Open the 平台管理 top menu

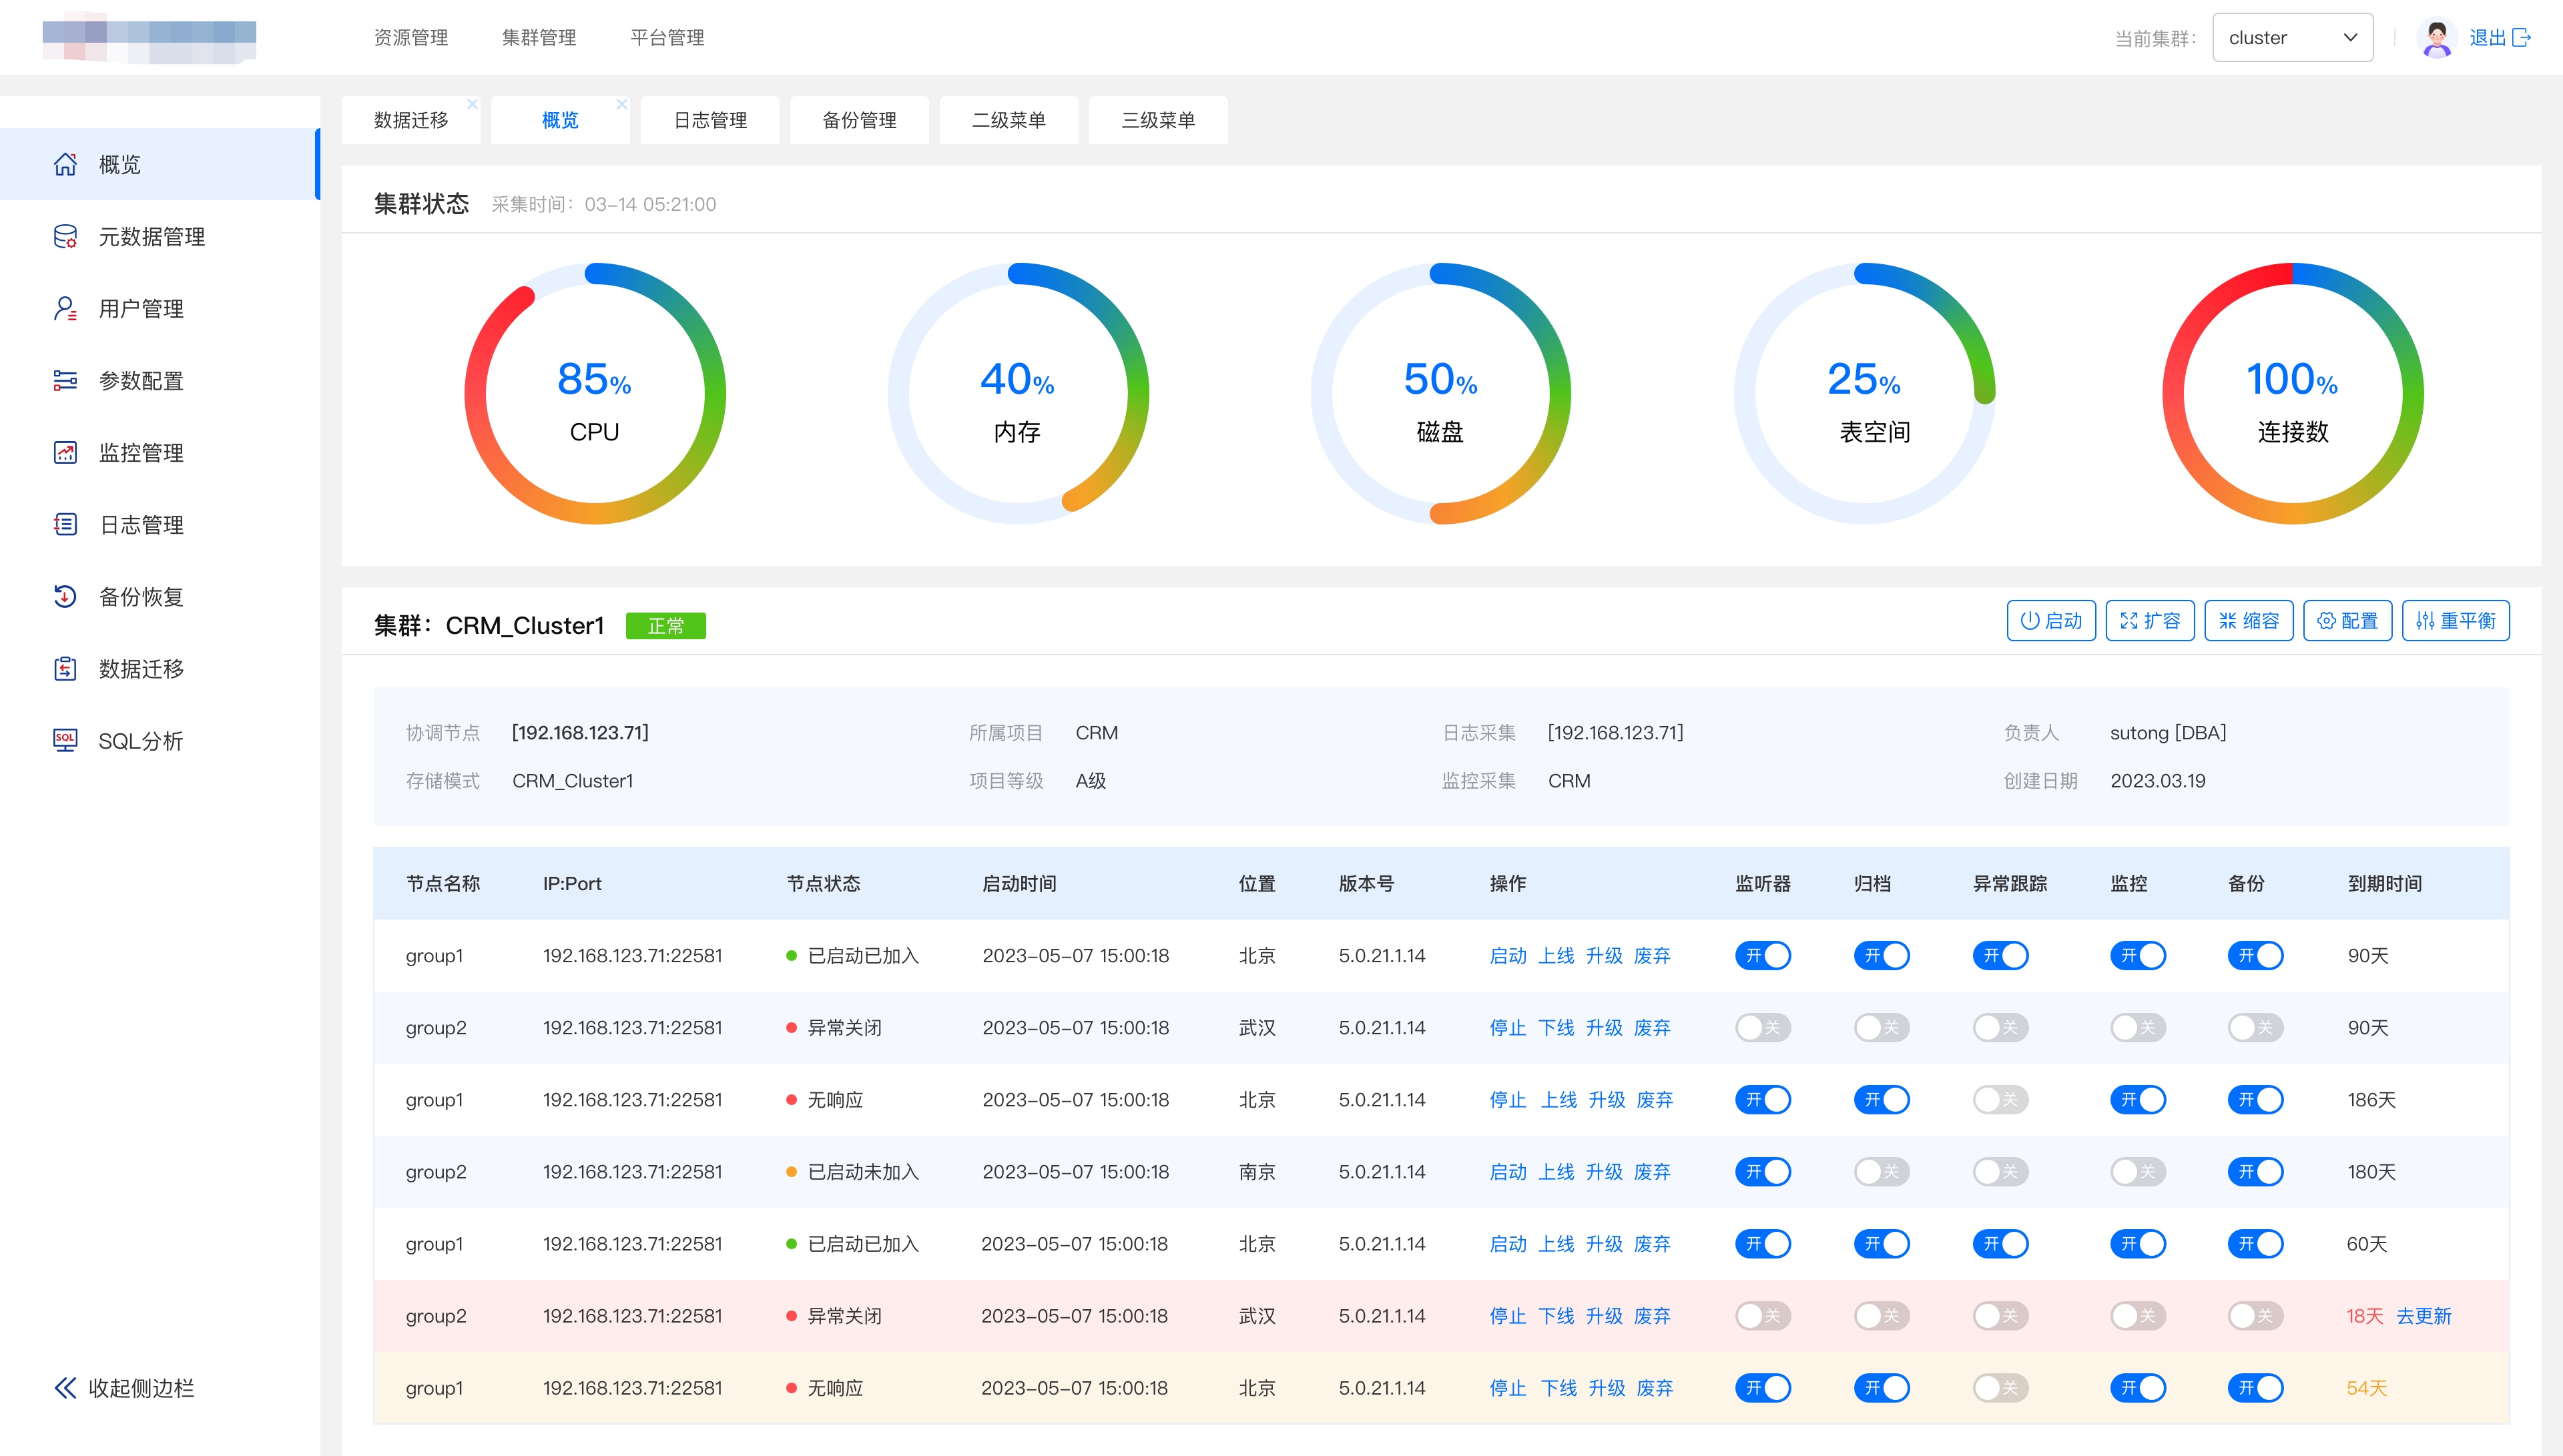click(667, 38)
